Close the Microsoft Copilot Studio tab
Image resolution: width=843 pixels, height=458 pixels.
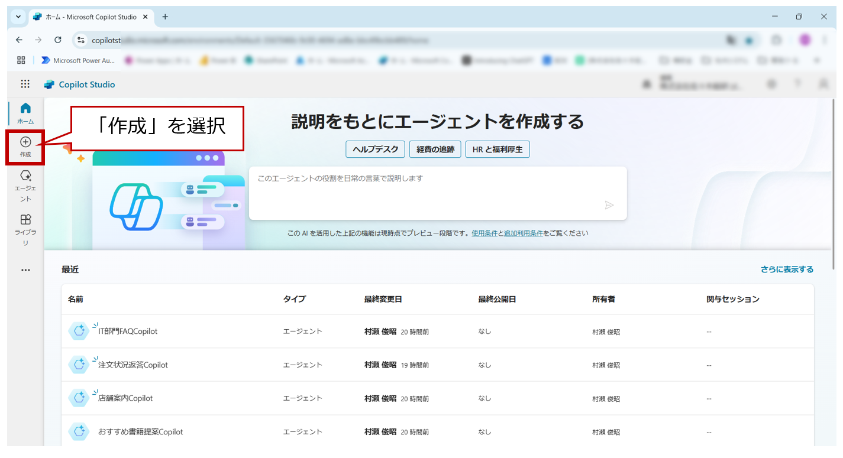click(x=147, y=17)
